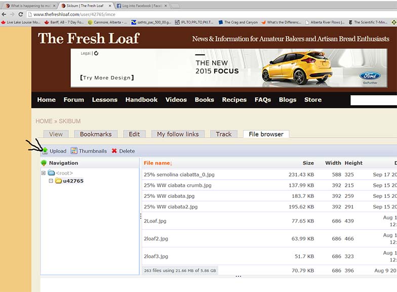Click the ad reload icon beside Legal
Viewport: 397px width, 292px height.
pyautogui.click(x=96, y=53)
